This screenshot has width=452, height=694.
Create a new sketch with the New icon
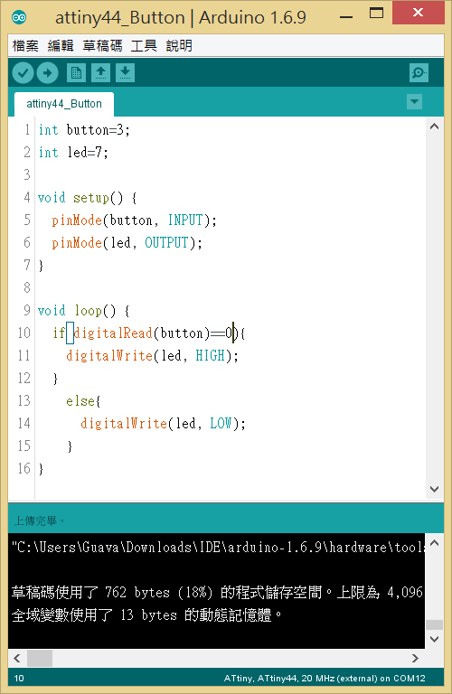[x=76, y=73]
